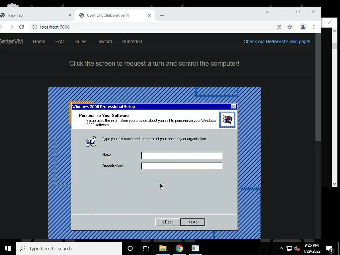Click the Personalize user icon in Setup
Viewport: 340px width, 255px height.
point(91,141)
